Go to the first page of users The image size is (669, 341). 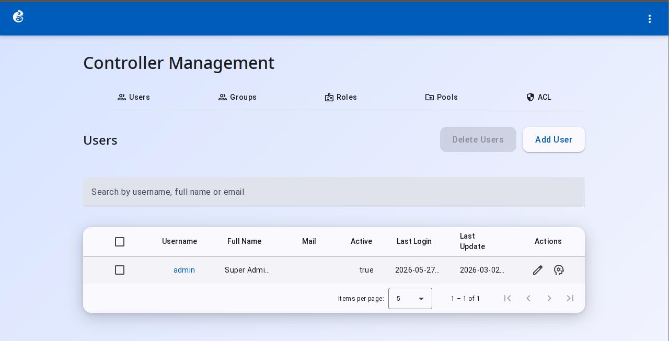point(507,298)
